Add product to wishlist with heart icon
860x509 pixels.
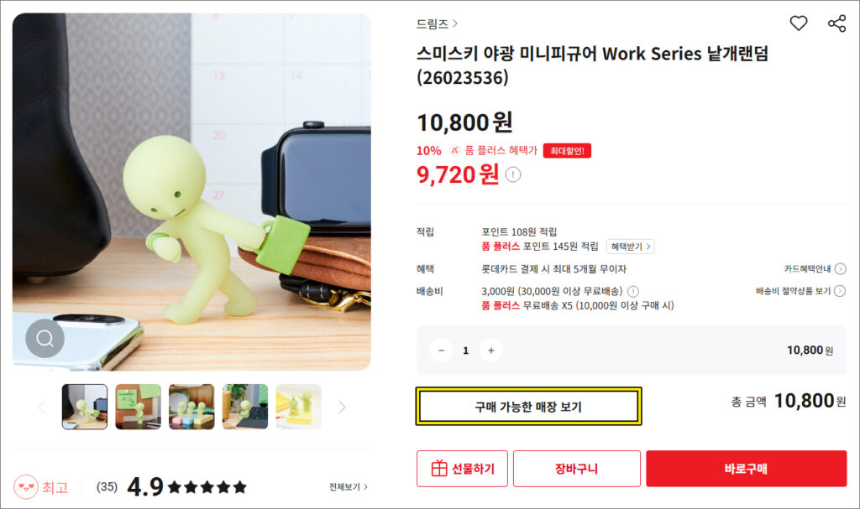coord(799,23)
